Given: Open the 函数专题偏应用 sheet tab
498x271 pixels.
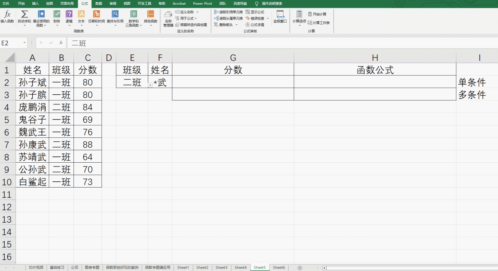Looking at the screenshot, I should pyautogui.click(x=158, y=268).
